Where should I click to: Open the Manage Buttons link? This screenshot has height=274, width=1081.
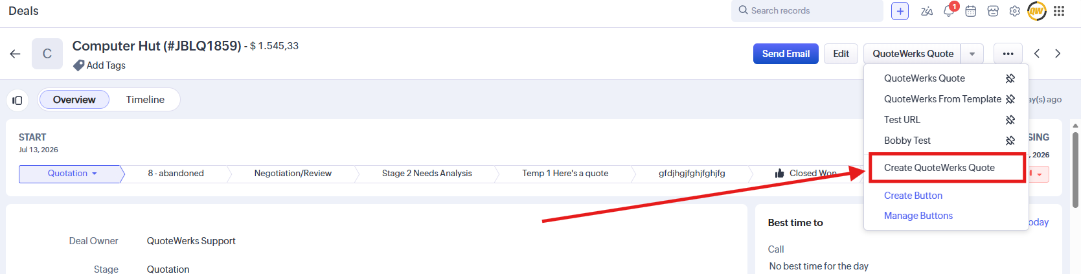[918, 216]
